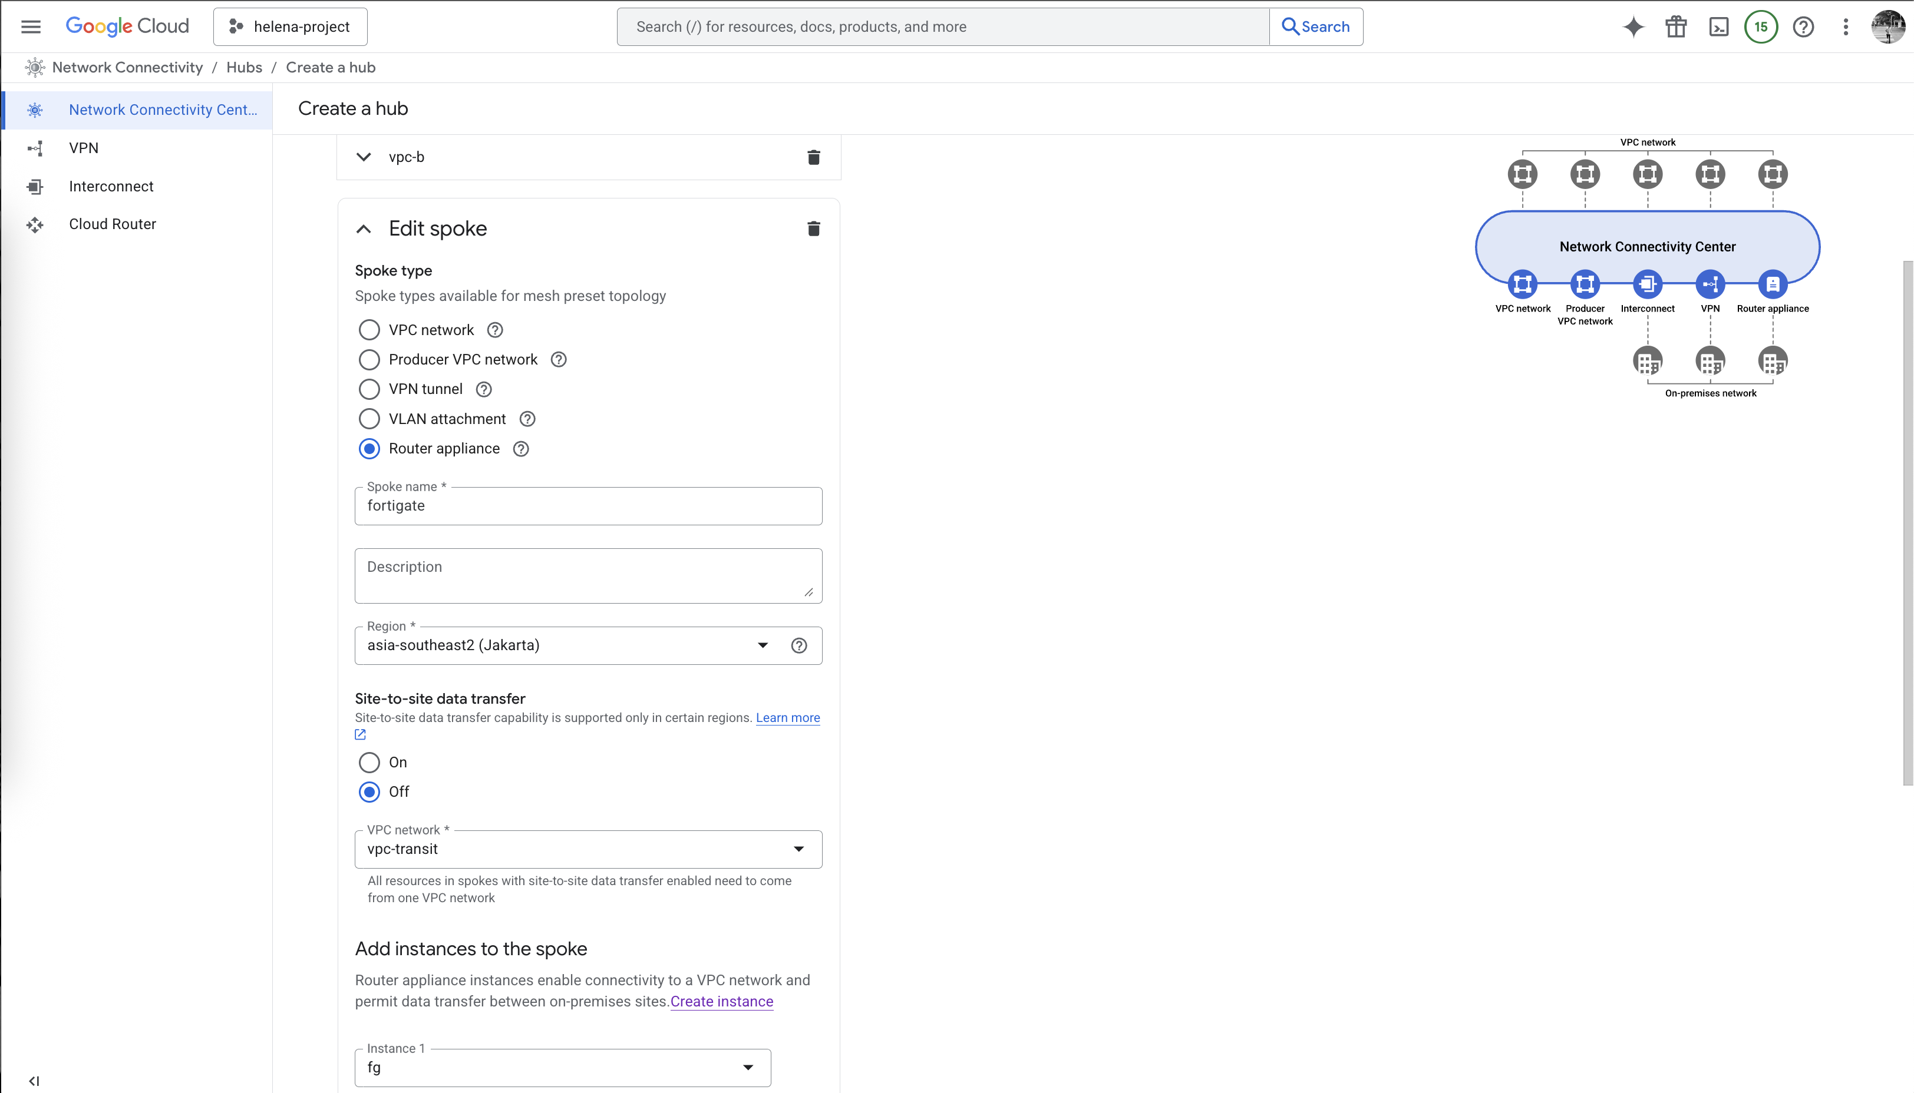
Task: Click the Search button
Action: (1315, 27)
